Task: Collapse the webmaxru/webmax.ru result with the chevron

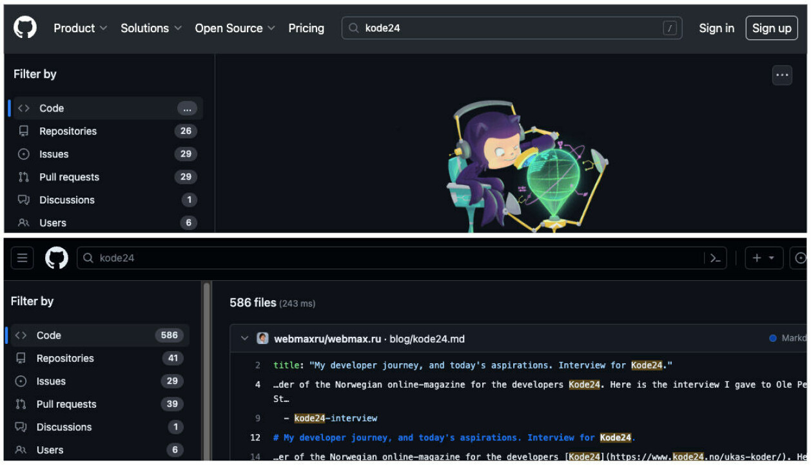Action: (x=244, y=339)
